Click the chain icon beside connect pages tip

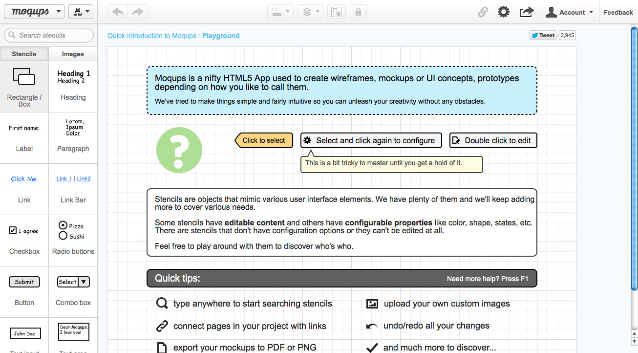(x=162, y=326)
